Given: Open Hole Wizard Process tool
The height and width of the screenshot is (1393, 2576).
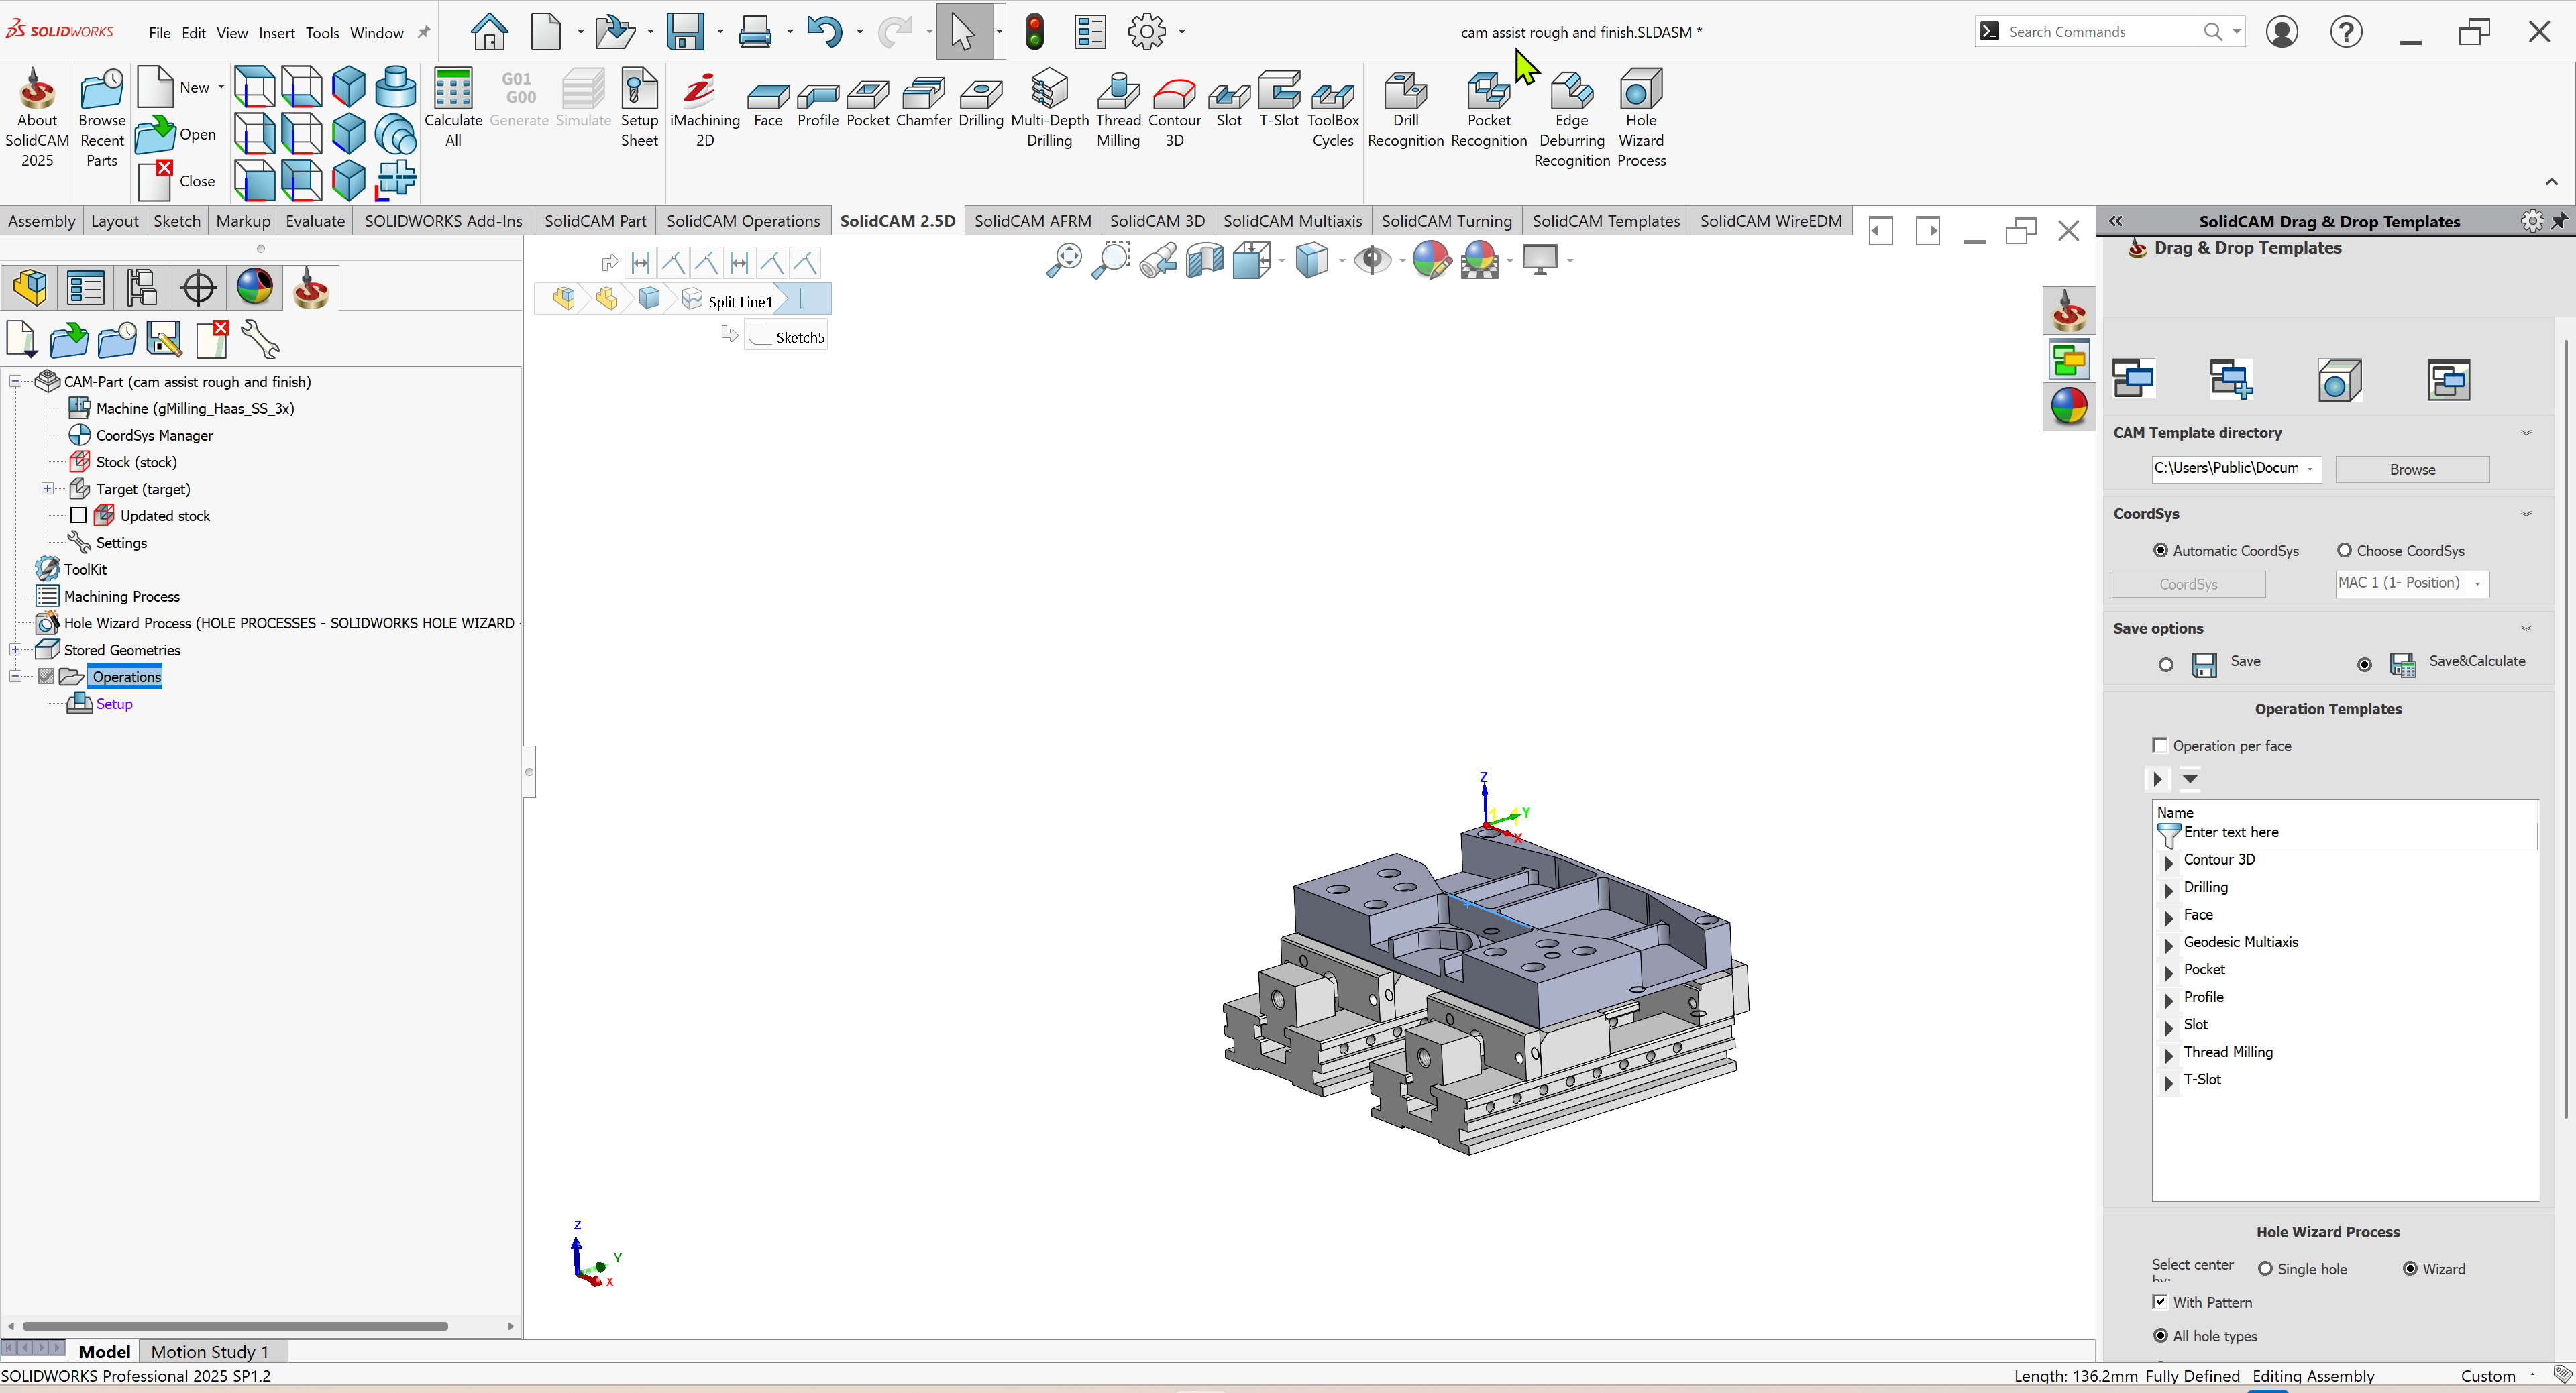Looking at the screenshot, I should click(1641, 117).
